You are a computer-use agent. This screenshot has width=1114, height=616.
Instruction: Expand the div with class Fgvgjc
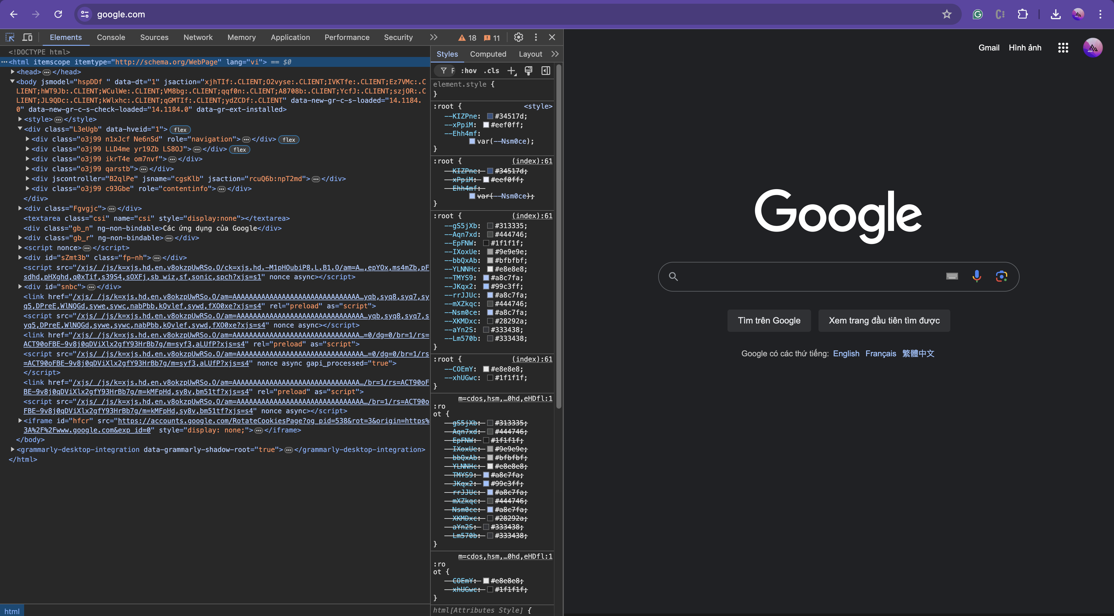click(20, 208)
